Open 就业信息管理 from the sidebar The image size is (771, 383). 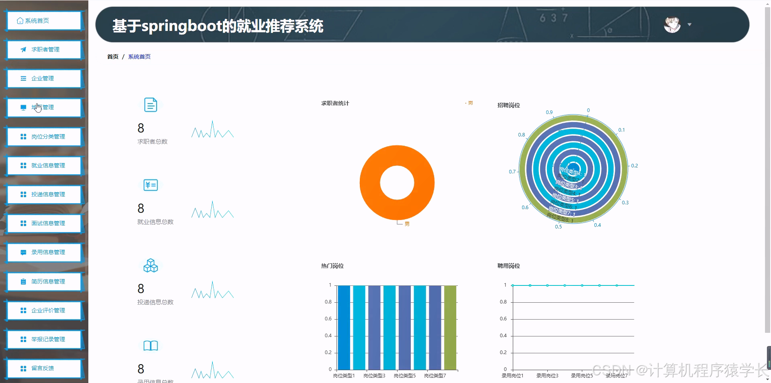pyautogui.click(x=43, y=165)
